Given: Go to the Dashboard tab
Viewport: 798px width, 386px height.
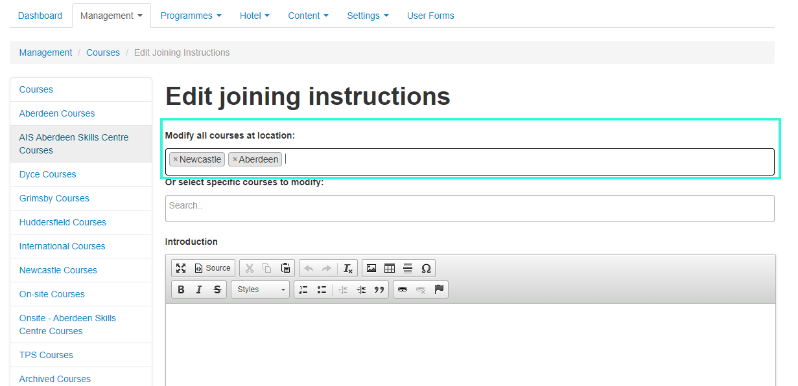Looking at the screenshot, I should coord(40,16).
